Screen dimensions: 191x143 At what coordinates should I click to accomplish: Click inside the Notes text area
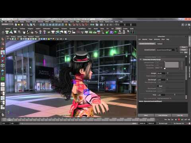[163, 108]
